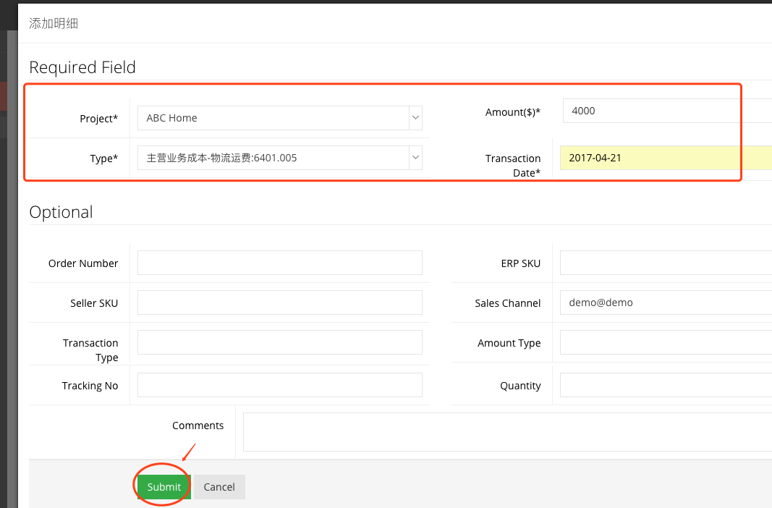Click the Required Field heading

click(x=82, y=67)
